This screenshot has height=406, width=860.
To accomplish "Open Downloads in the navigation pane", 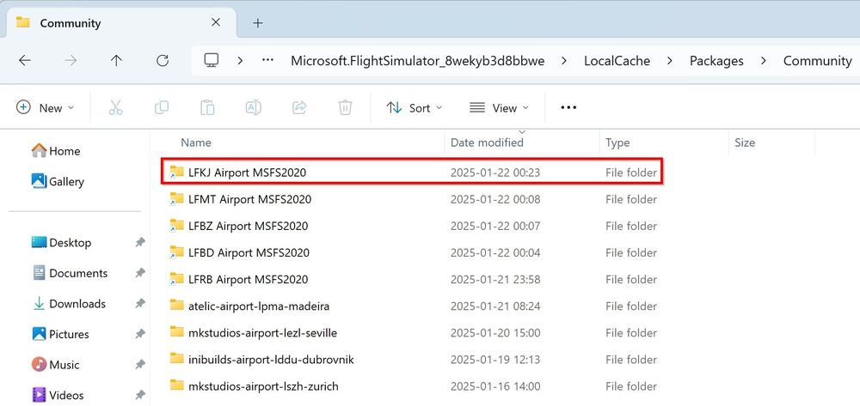I will coord(77,304).
